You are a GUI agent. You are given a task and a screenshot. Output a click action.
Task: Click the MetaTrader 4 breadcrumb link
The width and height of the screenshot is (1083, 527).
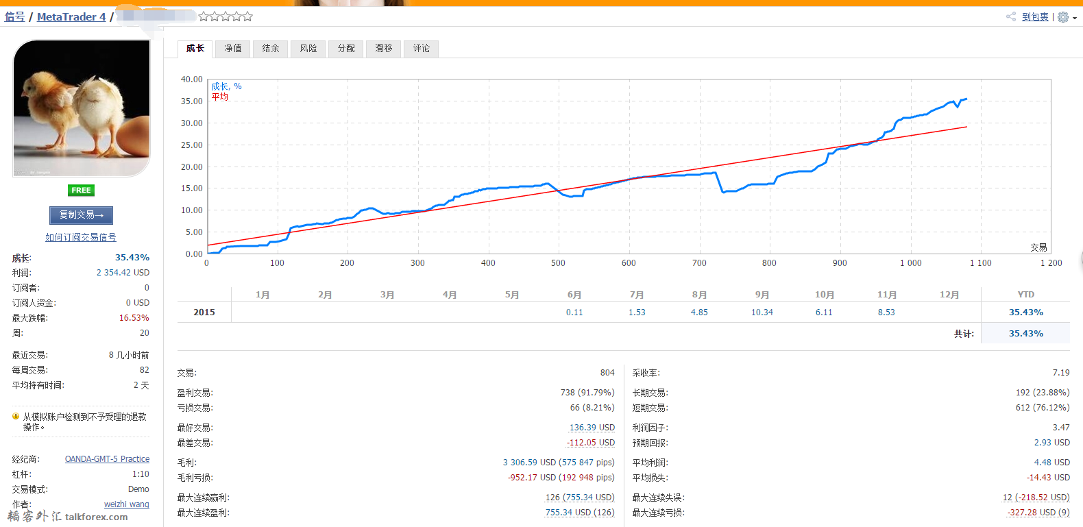click(71, 16)
